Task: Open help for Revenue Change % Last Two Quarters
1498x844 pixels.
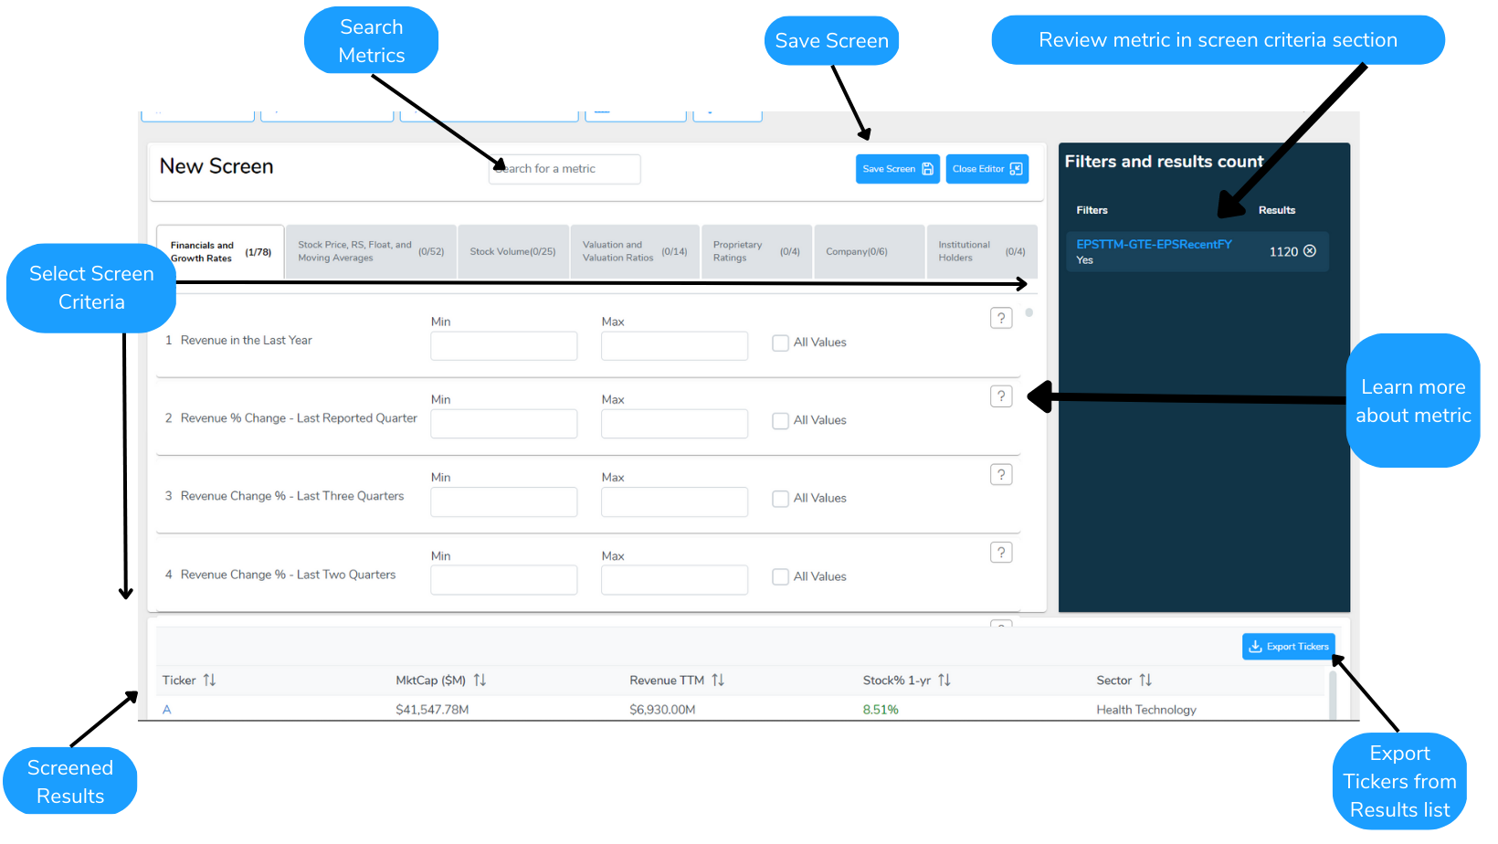Action: tap(1001, 553)
